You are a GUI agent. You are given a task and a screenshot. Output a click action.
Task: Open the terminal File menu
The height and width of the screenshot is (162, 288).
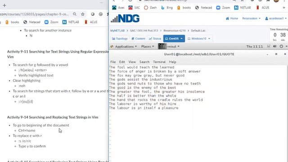point(113,62)
